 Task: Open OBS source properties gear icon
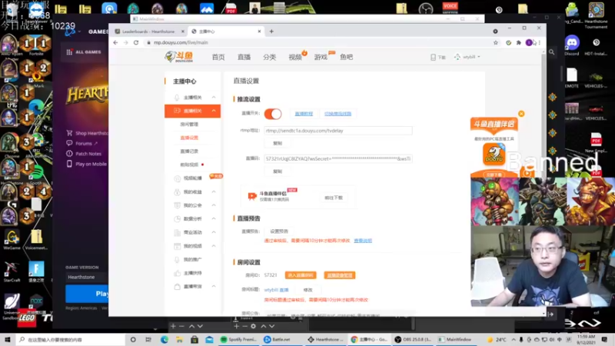(x=254, y=326)
